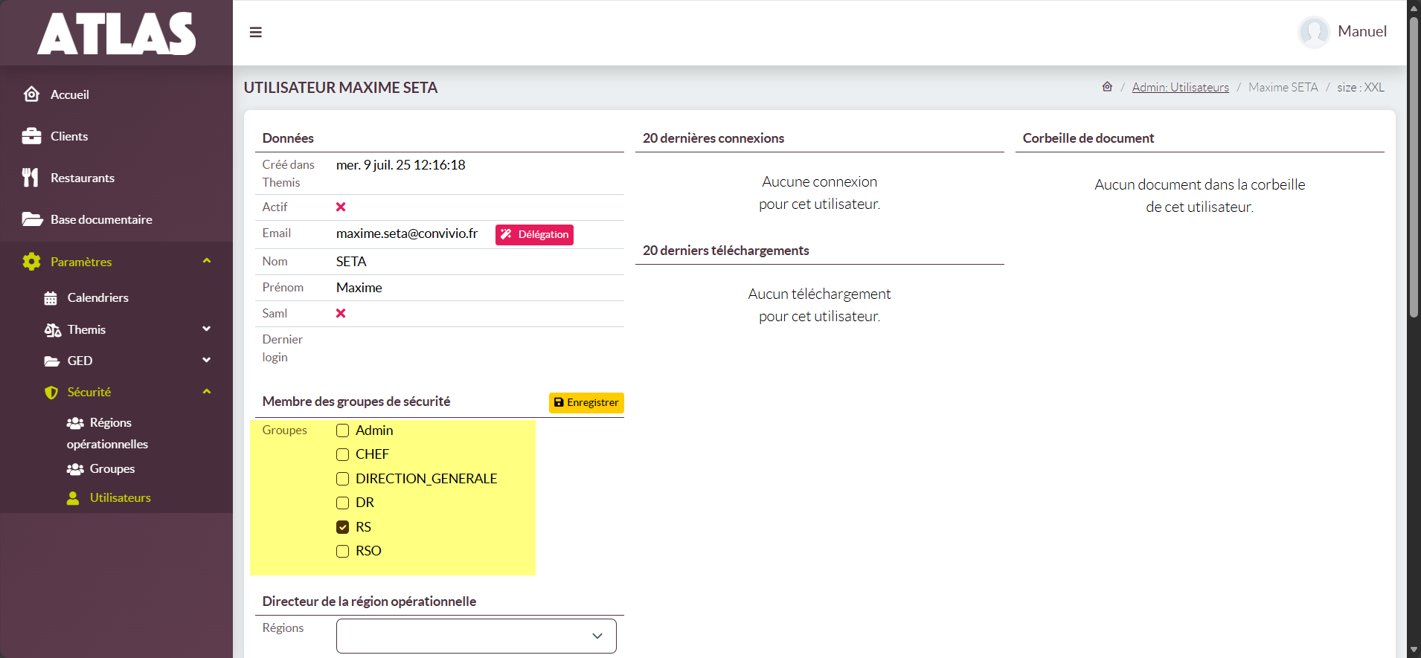Click the UTILISATEUR MAXIME SETA page title

[x=341, y=88]
